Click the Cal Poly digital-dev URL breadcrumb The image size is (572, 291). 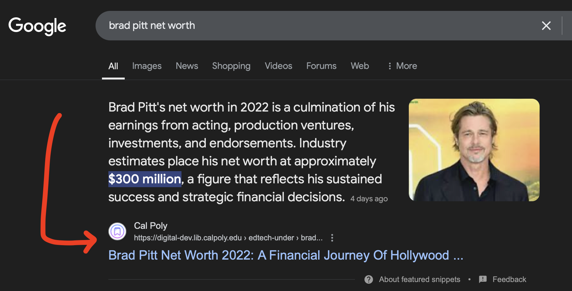click(x=228, y=238)
